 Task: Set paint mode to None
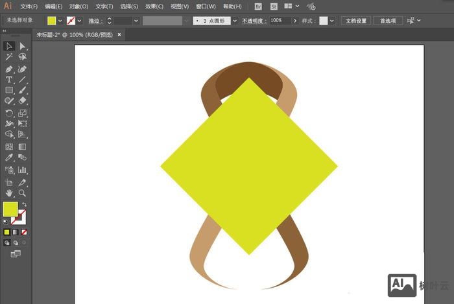pyautogui.click(x=25, y=231)
